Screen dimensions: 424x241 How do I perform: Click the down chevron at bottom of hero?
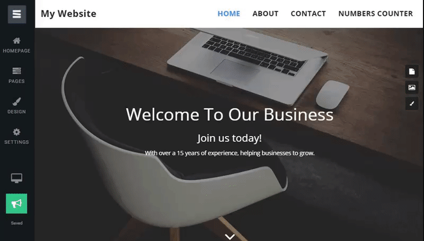tap(230, 237)
